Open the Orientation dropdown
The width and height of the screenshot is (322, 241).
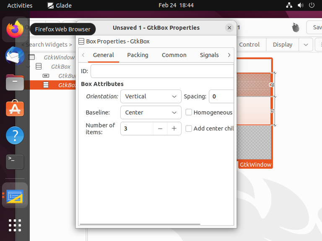[151, 96]
